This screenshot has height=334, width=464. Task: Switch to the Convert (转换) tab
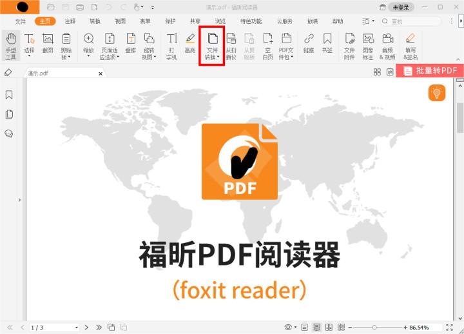[95, 21]
